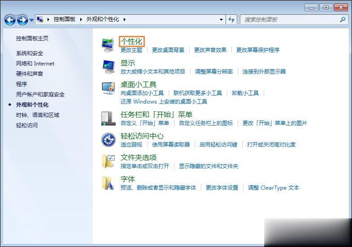352x247 pixels.
Task: Open the address bar history dropdown arrow
Action: [221, 20]
